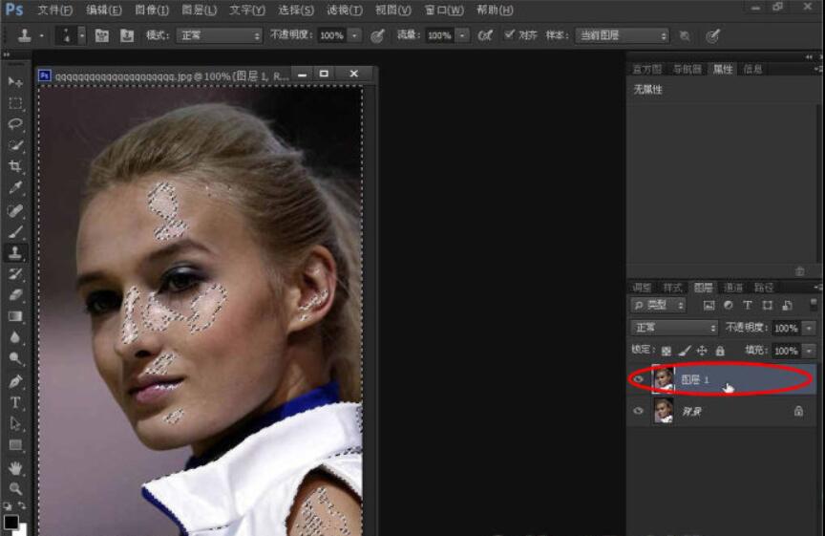
Task: Open the Image menu
Action: click(152, 10)
